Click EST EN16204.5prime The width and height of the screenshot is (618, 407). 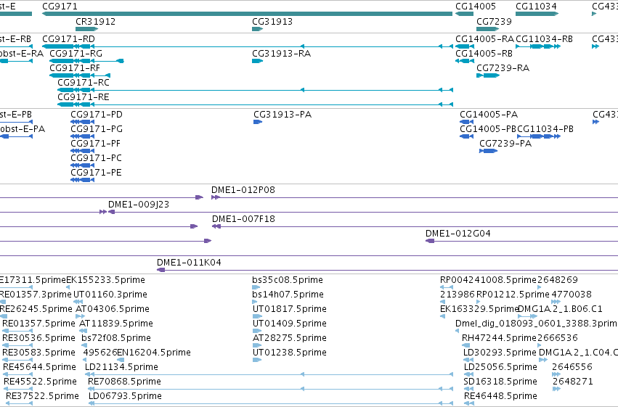click(x=154, y=353)
